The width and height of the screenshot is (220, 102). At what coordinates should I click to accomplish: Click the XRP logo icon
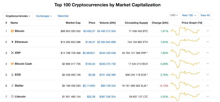pyautogui.click(x=12, y=53)
